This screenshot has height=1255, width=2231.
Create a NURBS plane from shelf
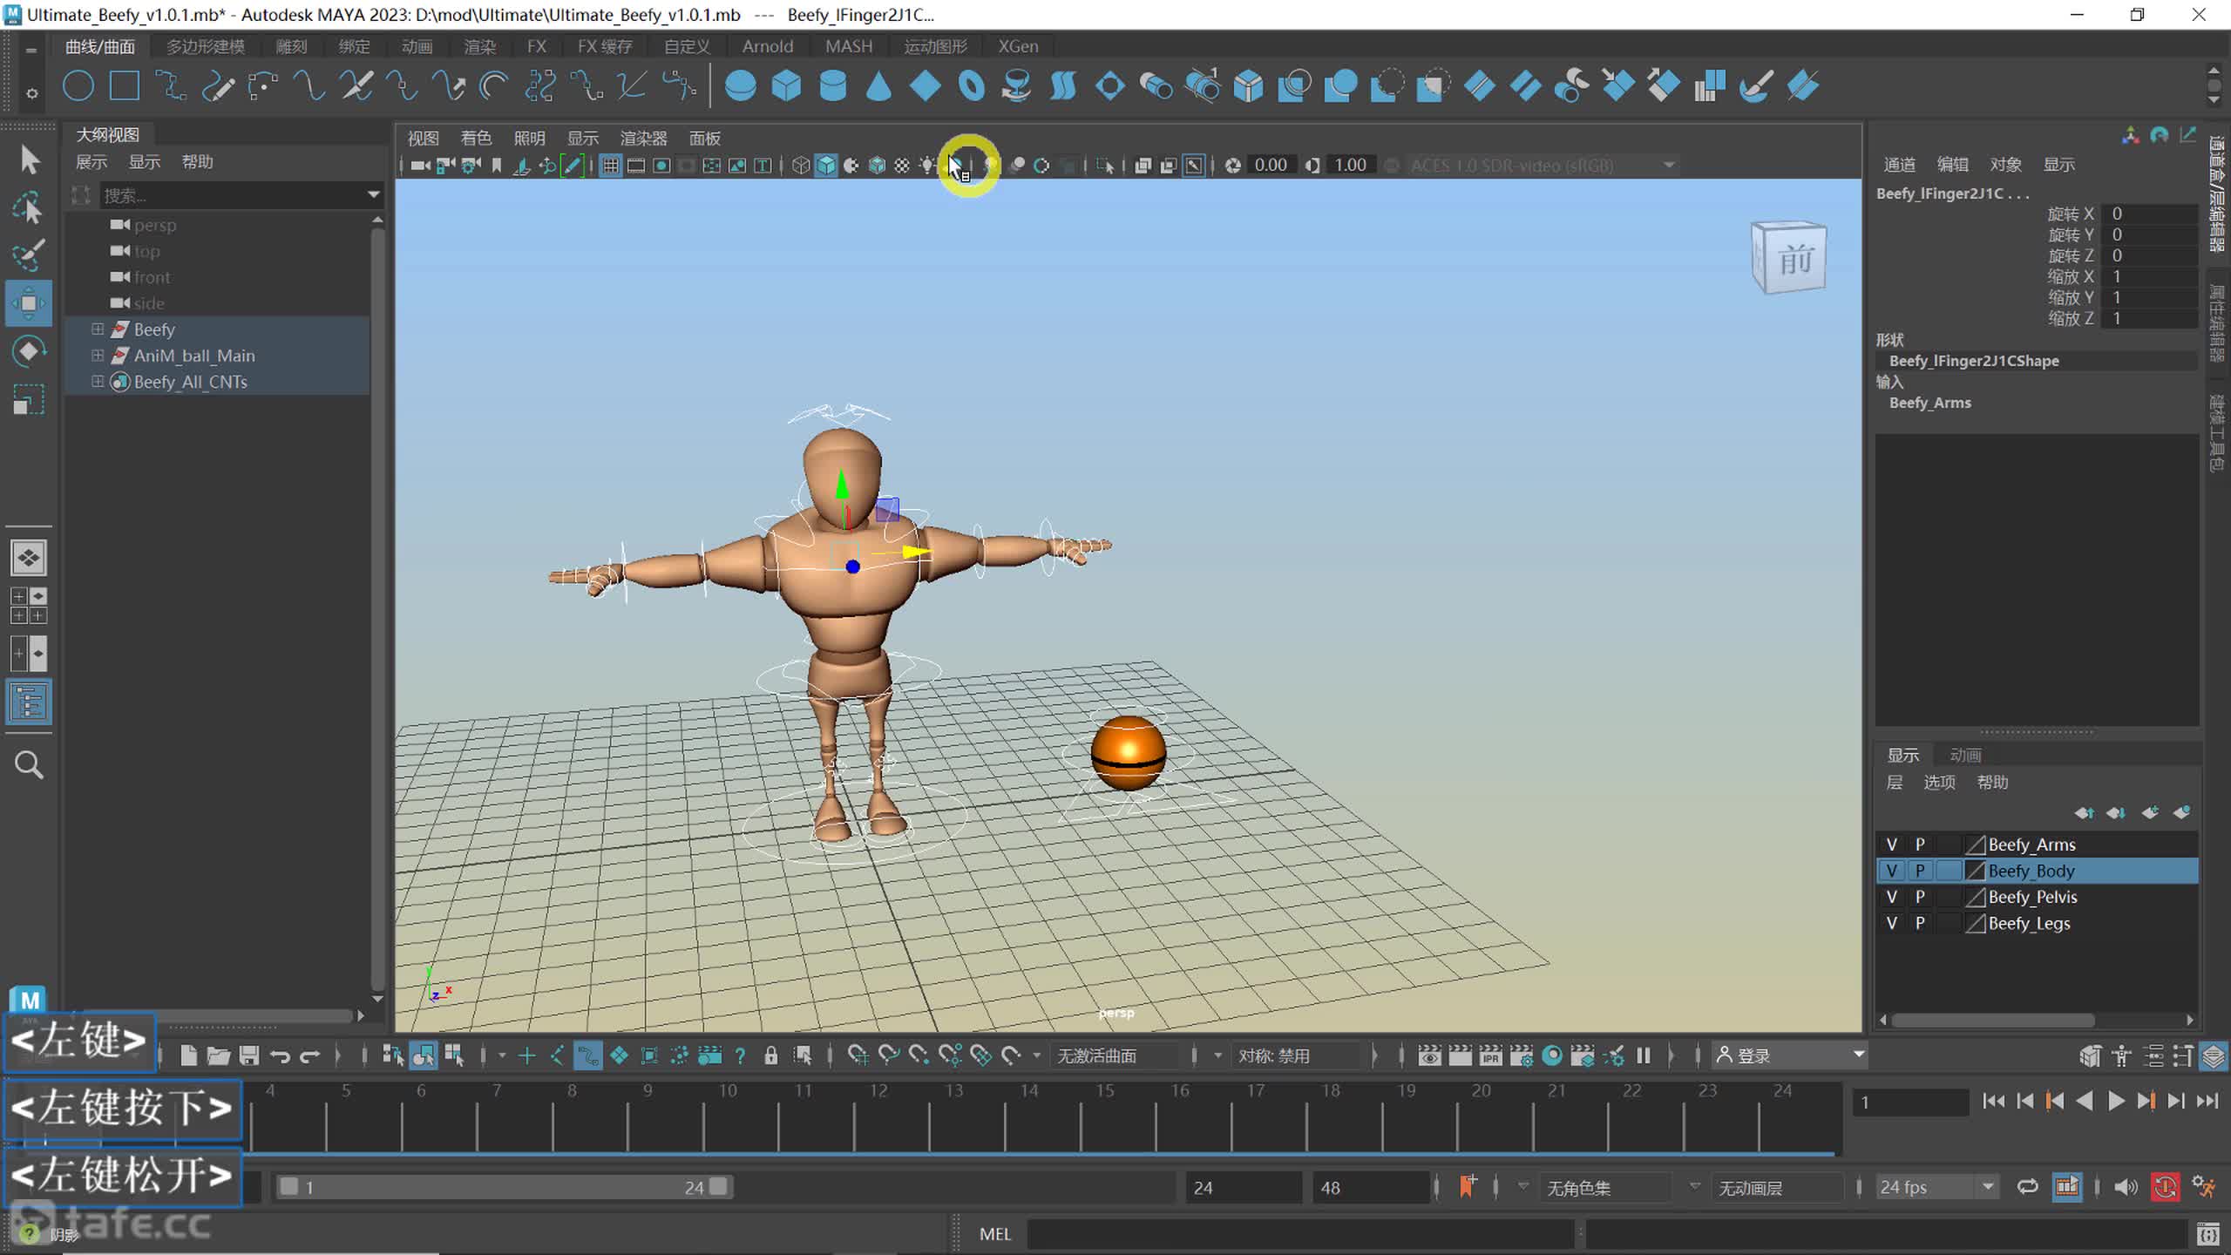pyautogui.click(x=925, y=86)
